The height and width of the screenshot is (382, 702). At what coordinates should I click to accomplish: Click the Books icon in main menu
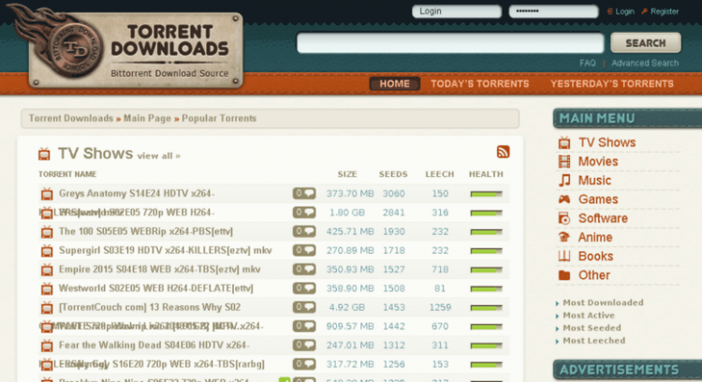pyautogui.click(x=564, y=257)
